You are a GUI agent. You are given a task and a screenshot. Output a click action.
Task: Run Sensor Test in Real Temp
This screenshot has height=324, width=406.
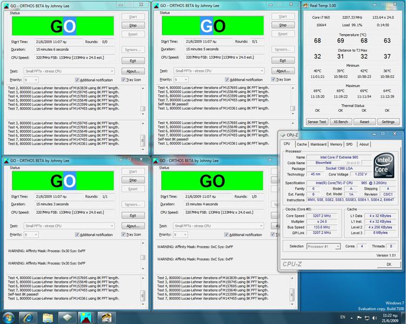pyautogui.click(x=317, y=122)
